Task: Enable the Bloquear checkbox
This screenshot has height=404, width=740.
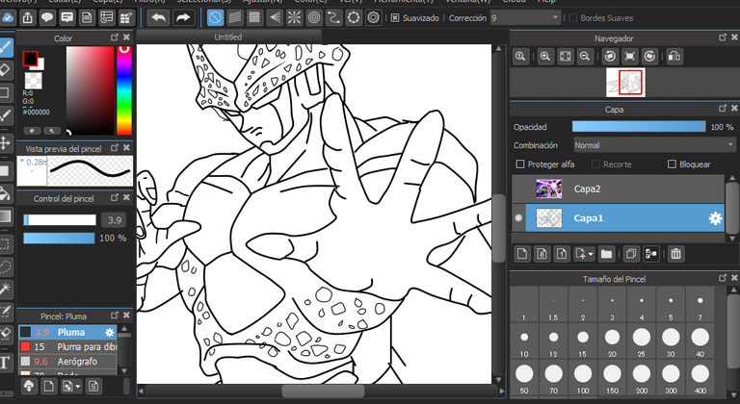Action: coord(672,164)
